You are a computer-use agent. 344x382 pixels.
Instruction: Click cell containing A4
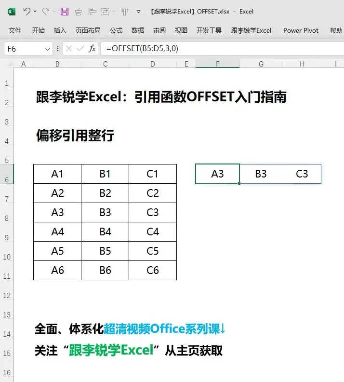pyautogui.click(x=57, y=232)
